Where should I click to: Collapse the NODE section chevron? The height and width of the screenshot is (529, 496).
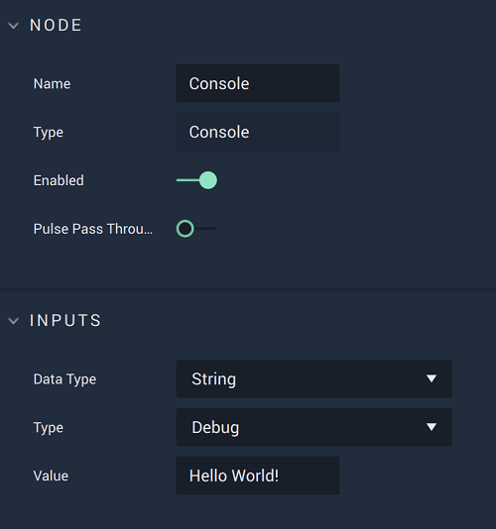pos(14,26)
